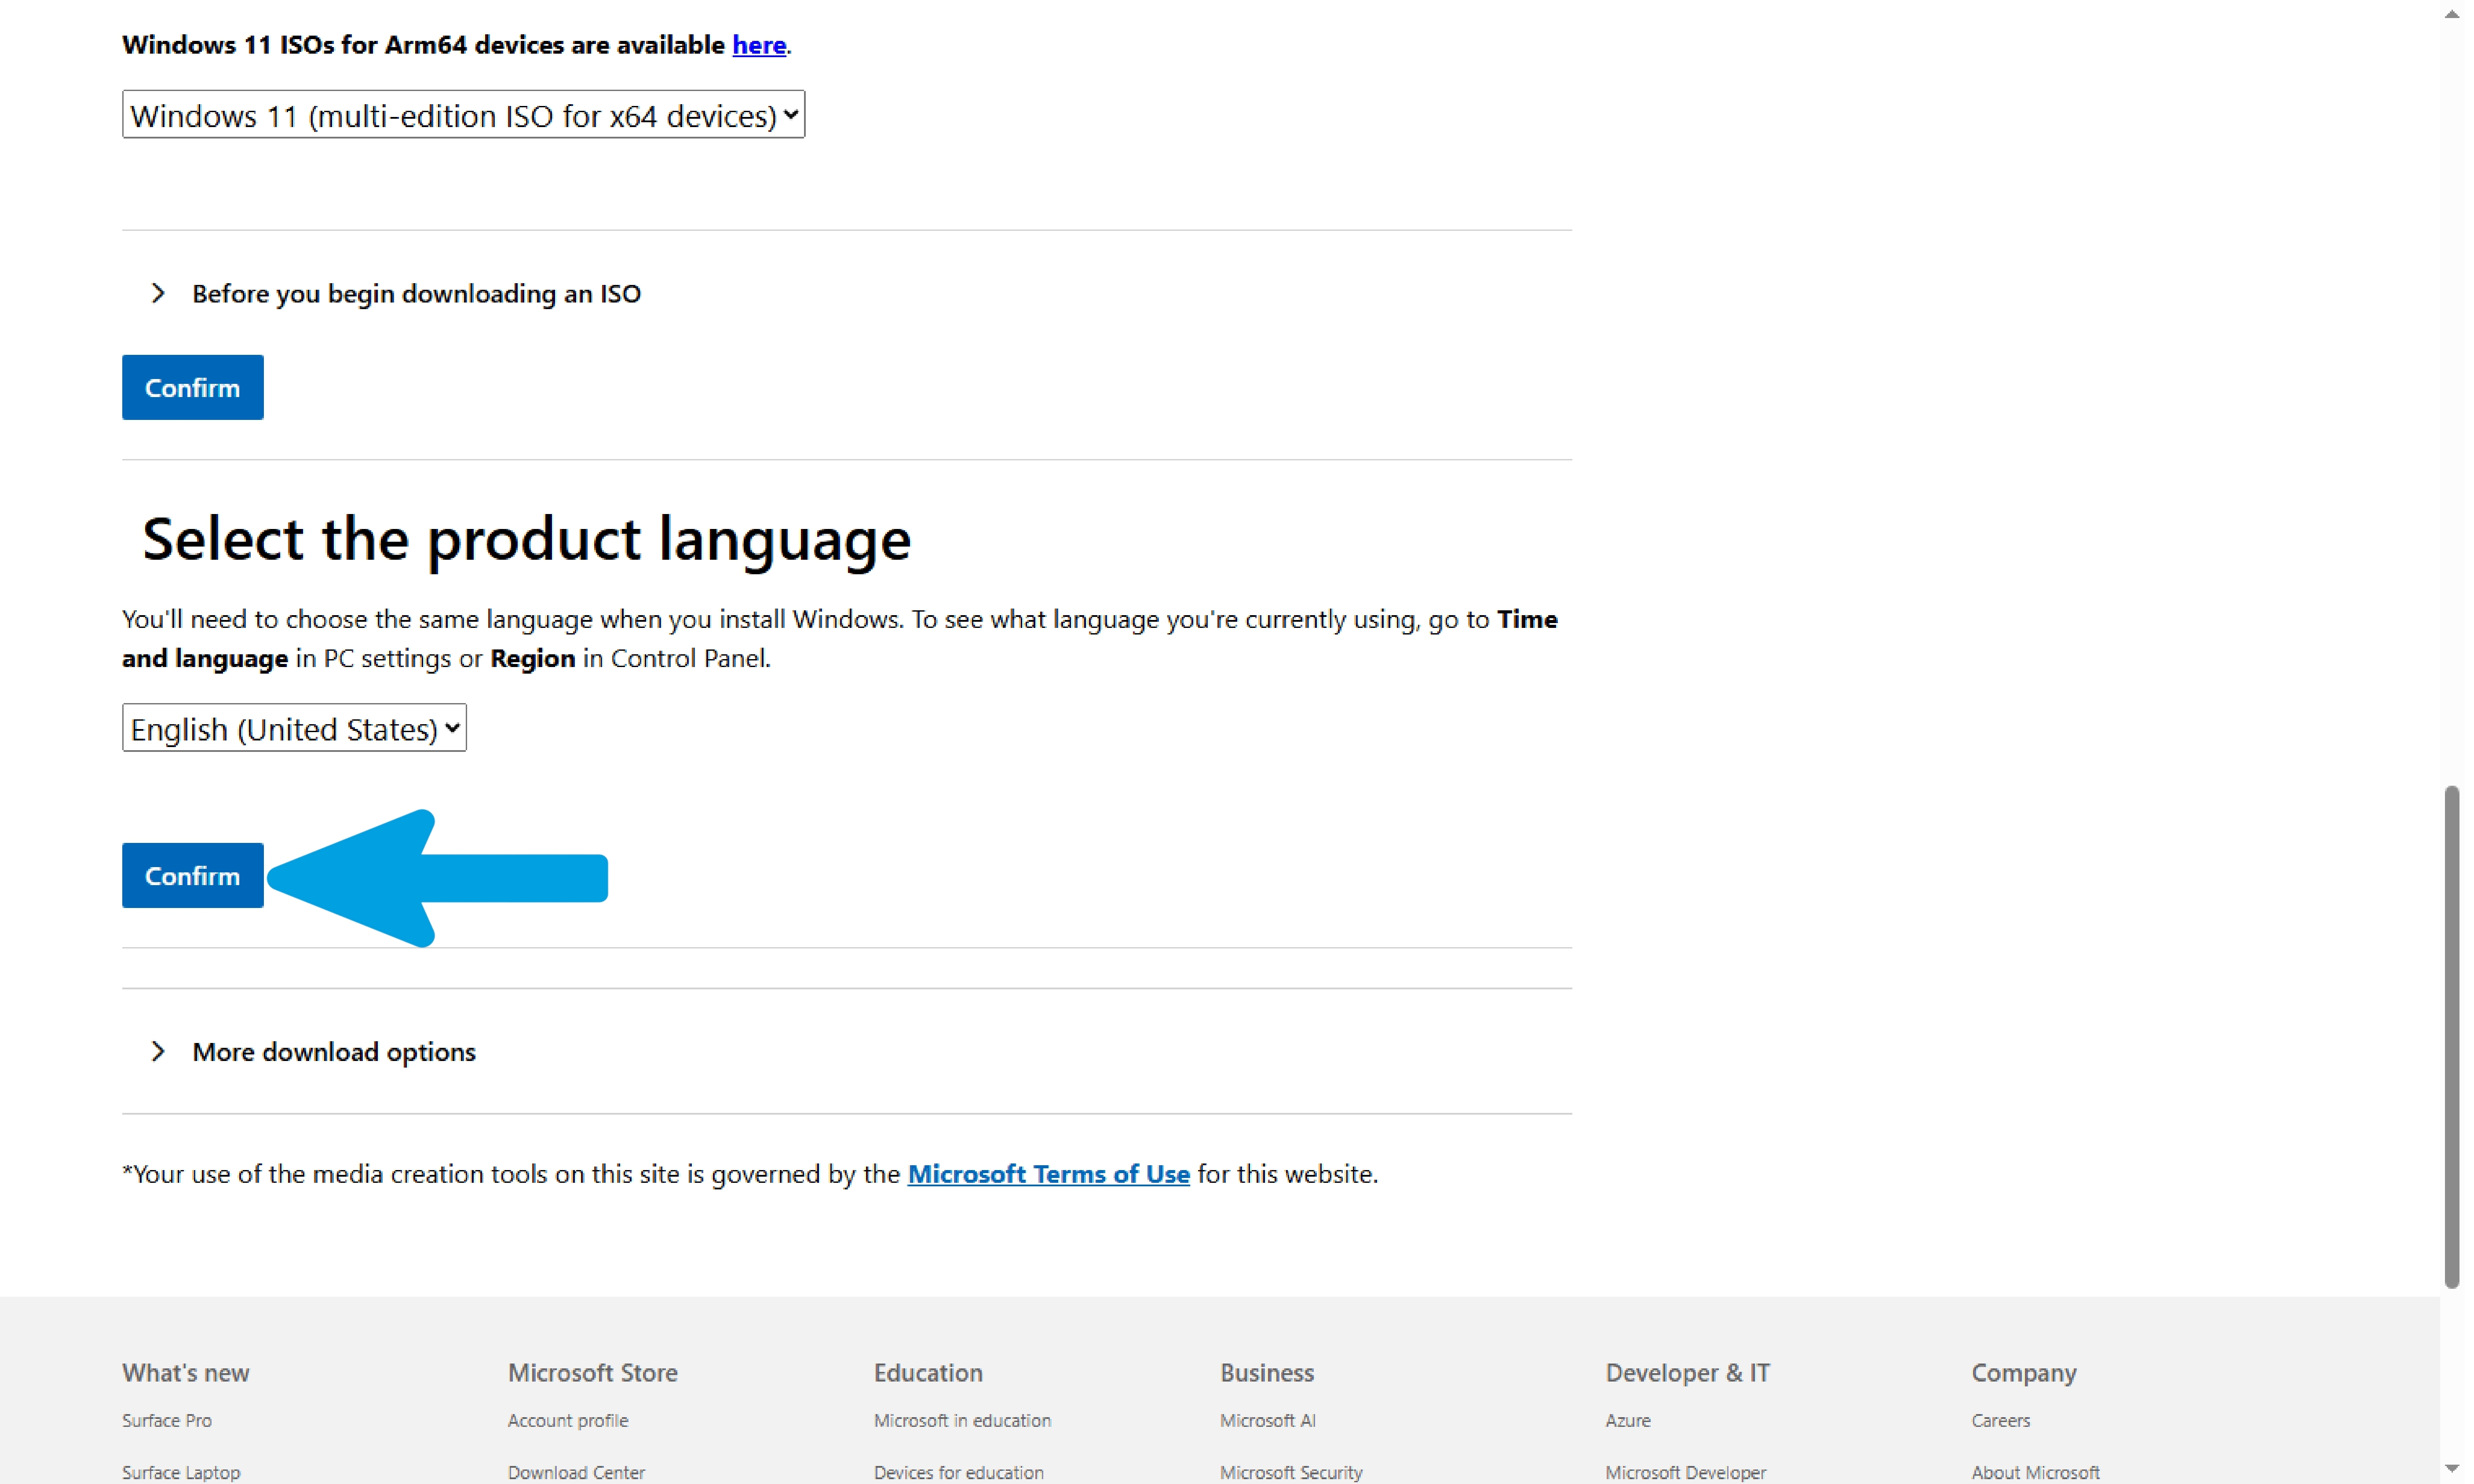
Task: Click the chevron beside 'Before you begin downloading'
Action: [x=157, y=293]
